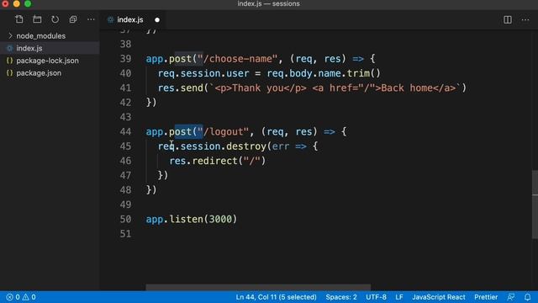Click the "/logout" string on line 44
Image resolution: width=538 pixels, height=303 pixels.
click(223, 131)
